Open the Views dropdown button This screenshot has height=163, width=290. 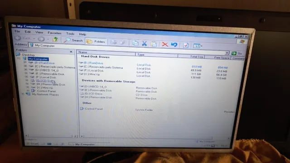(198, 46)
